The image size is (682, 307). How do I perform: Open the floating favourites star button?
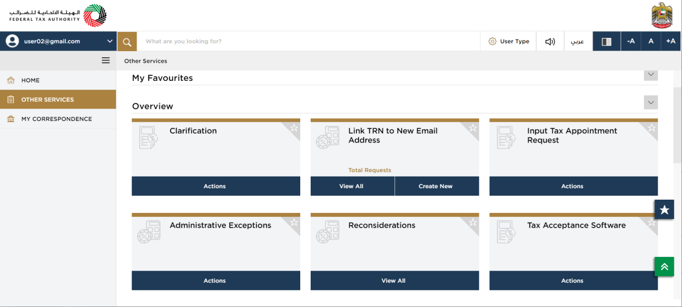point(664,210)
